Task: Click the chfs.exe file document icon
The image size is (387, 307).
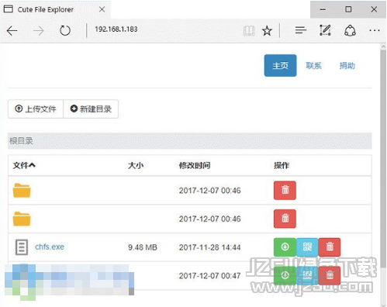Action: 22,247
